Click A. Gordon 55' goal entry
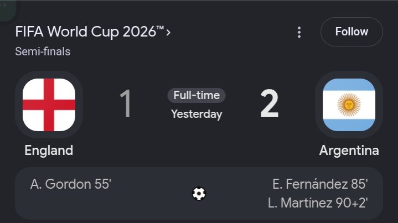 coord(71,184)
